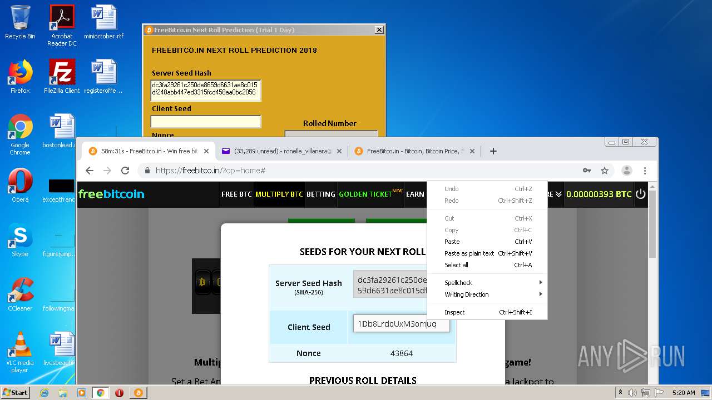
Task: Close the first FreeBitco.in tab
Action: [x=206, y=151]
